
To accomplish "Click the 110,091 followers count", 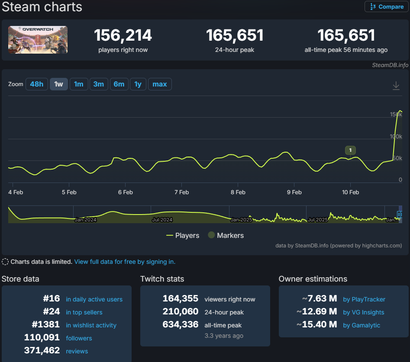I will pos(42,337).
